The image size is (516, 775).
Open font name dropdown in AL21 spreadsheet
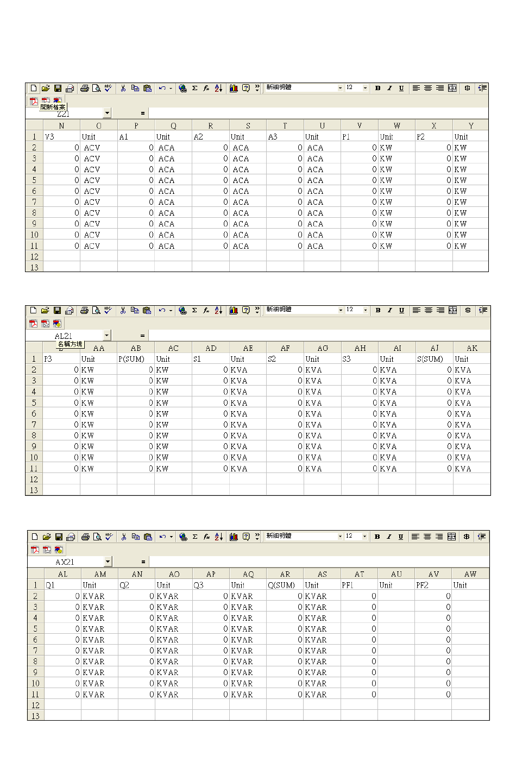click(341, 310)
